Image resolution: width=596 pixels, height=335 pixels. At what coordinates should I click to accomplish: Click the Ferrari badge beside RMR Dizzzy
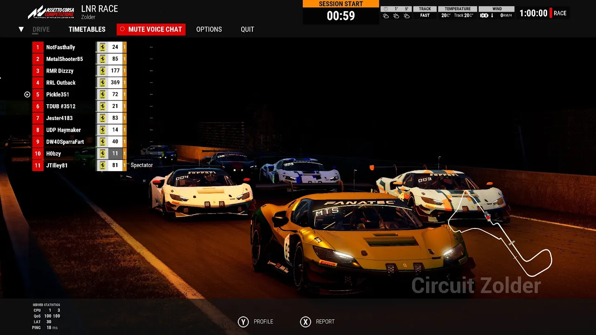coord(102,71)
